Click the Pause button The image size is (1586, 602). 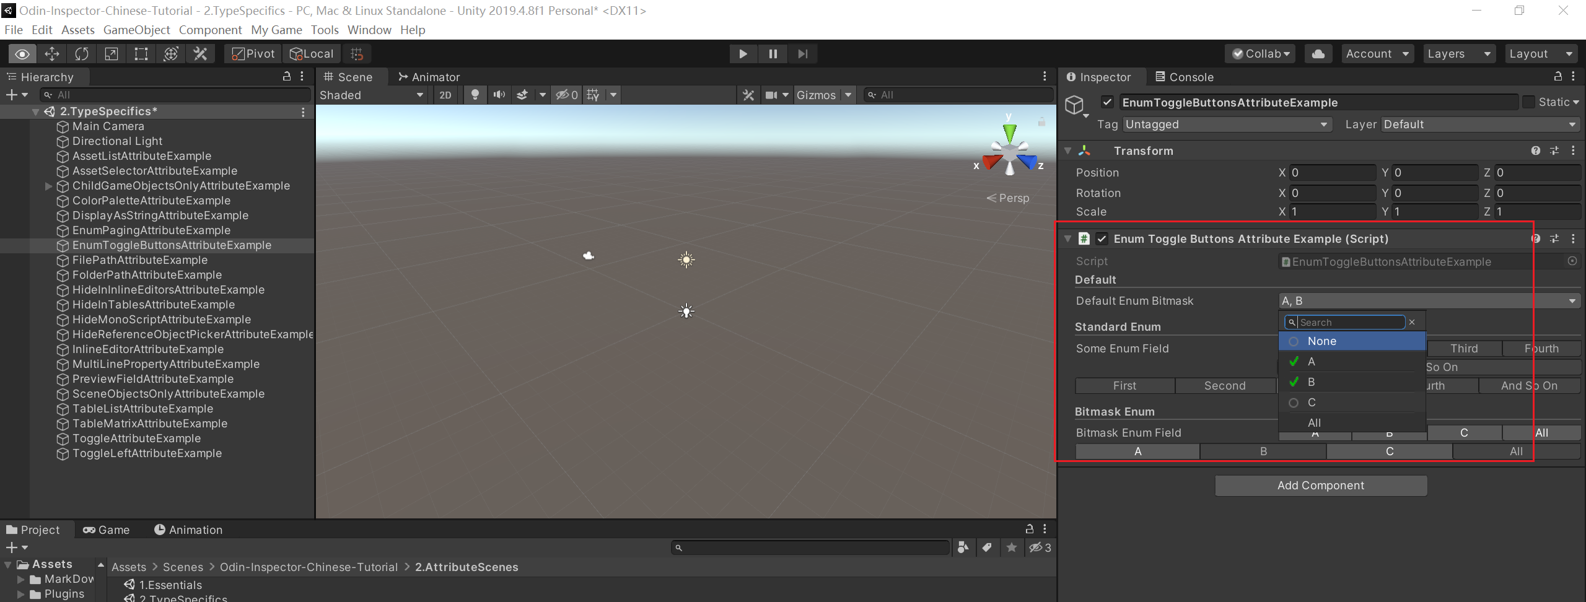click(773, 54)
